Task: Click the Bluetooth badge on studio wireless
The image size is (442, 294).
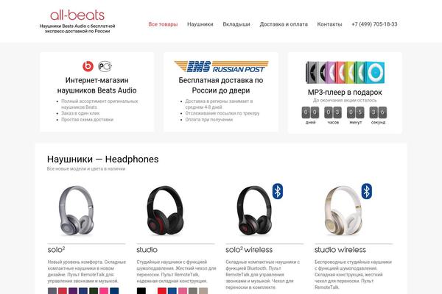Action: (366, 191)
